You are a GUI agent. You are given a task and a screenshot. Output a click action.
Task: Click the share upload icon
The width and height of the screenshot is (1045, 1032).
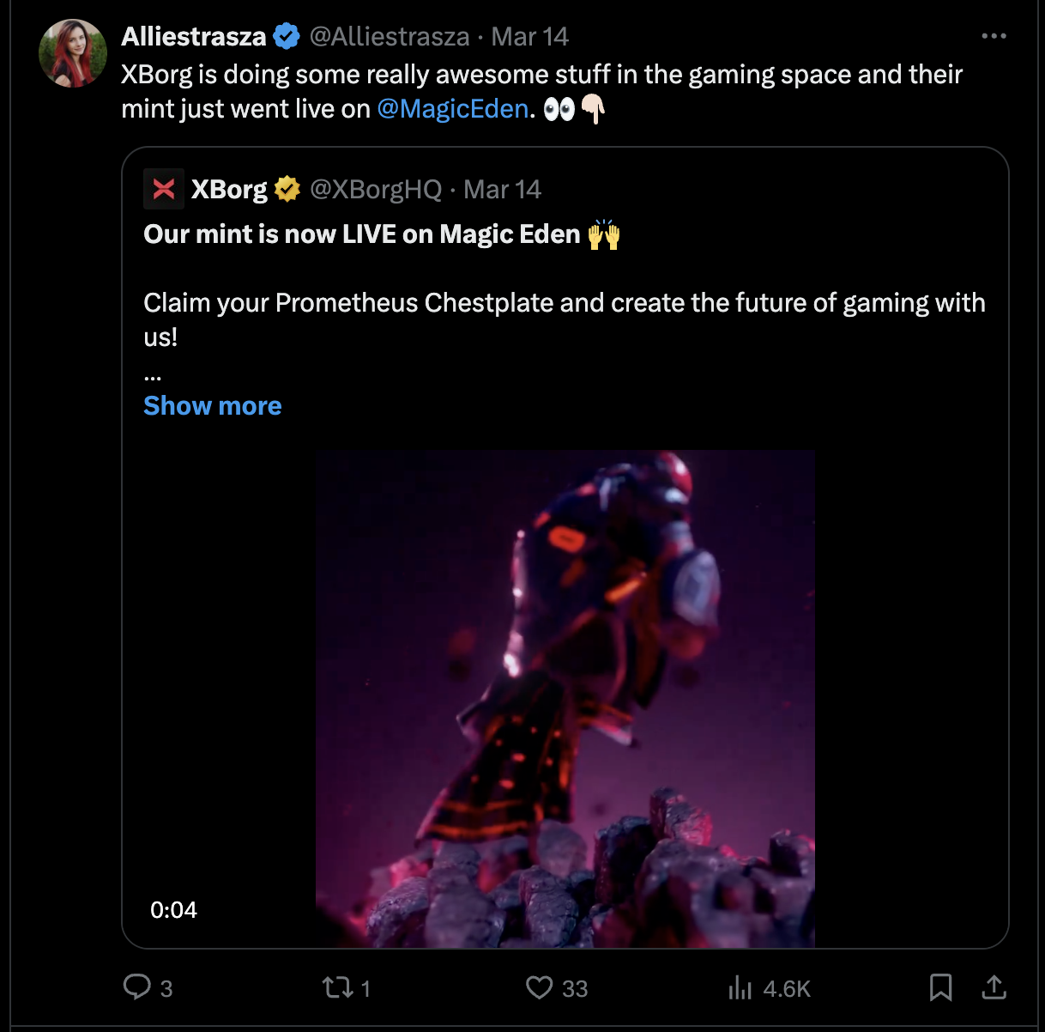click(994, 987)
